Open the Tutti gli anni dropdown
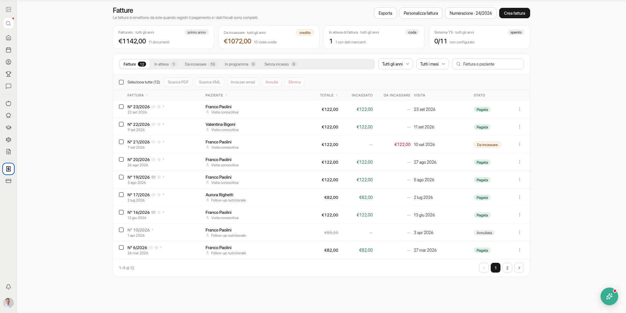 [x=395, y=64]
